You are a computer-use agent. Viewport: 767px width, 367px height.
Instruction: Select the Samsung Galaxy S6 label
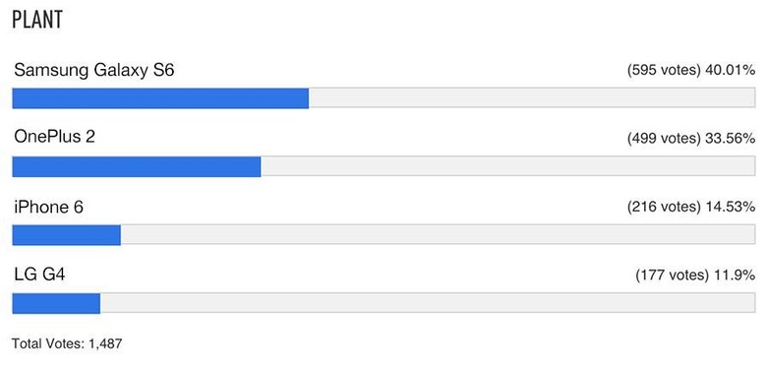94,71
